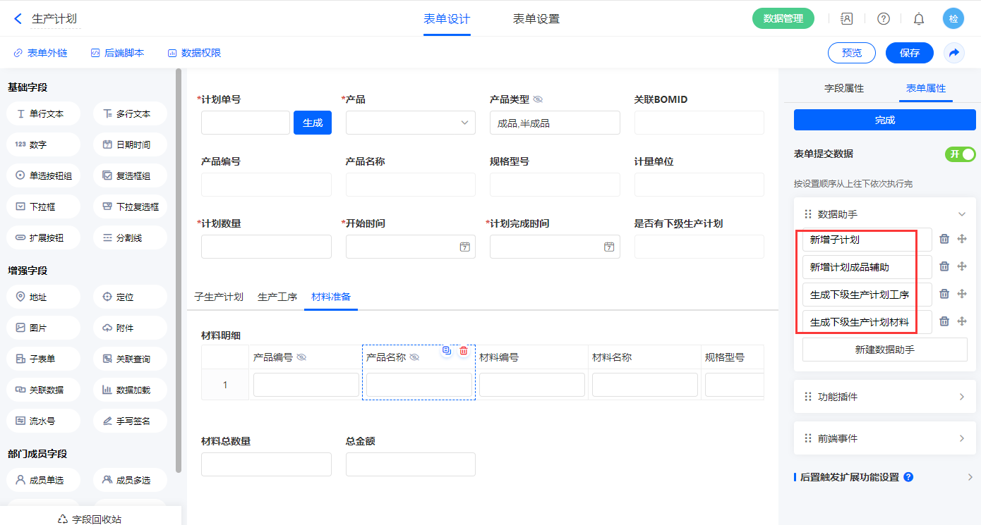Delete the selected 产品名称 column
The height and width of the screenshot is (525, 981).
pyautogui.click(x=464, y=350)
